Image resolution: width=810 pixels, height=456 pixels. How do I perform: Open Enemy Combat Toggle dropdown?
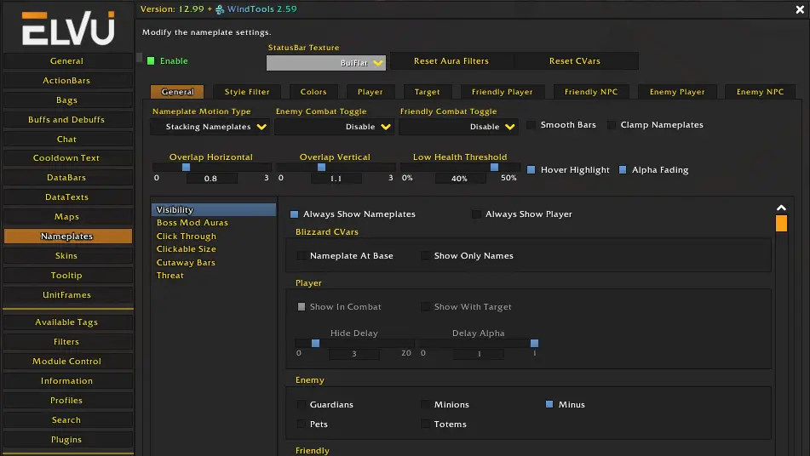[x=334, y=127]
